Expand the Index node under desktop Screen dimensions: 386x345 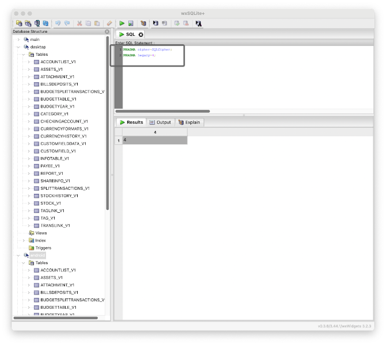[x=24, y=240]
